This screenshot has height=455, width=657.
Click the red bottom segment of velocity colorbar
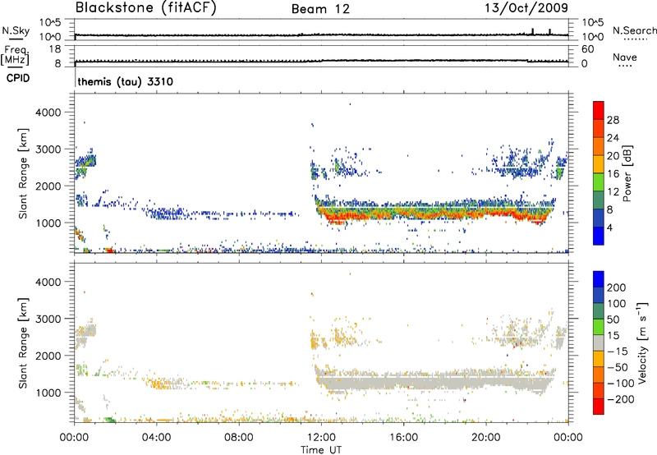coord(599,407)
